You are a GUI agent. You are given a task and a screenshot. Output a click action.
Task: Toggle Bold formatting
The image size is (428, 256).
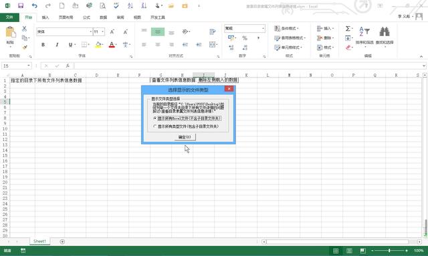[x=43, y=45]
